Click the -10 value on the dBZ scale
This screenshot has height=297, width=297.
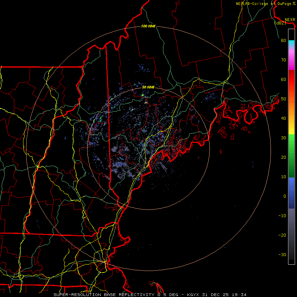tap(282, 215)
